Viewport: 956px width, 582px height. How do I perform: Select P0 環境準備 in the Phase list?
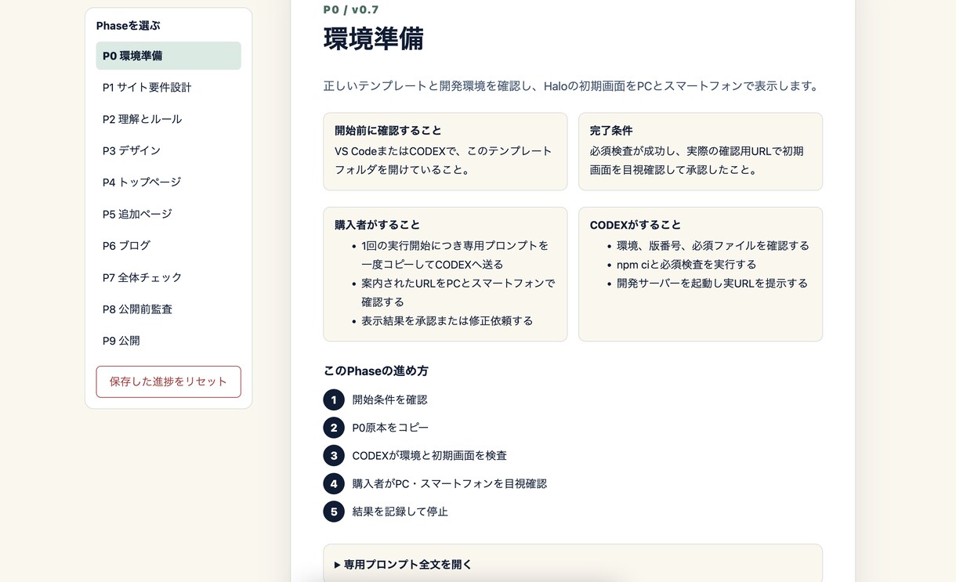pos(168,56)
